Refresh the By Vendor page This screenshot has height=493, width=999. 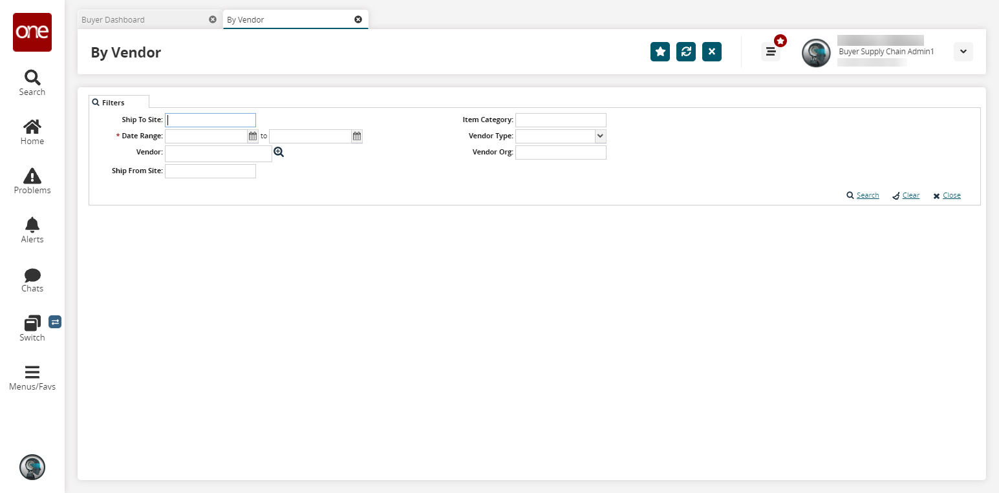(x=686, y=52)
